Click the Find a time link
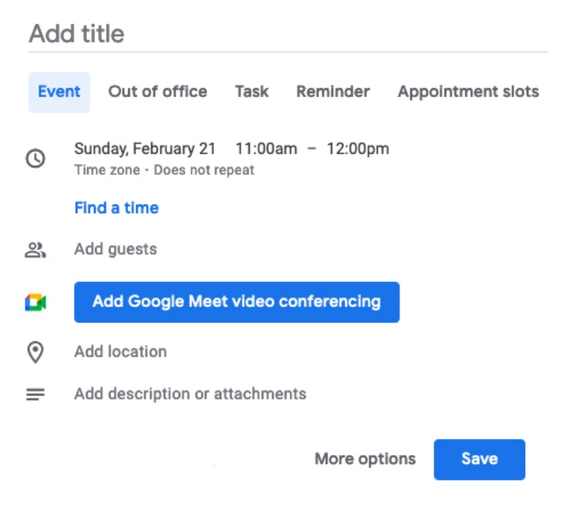Image resolution: width=571 pixels, height=511 pixels. pyautogui.click(x=116, y=208)
